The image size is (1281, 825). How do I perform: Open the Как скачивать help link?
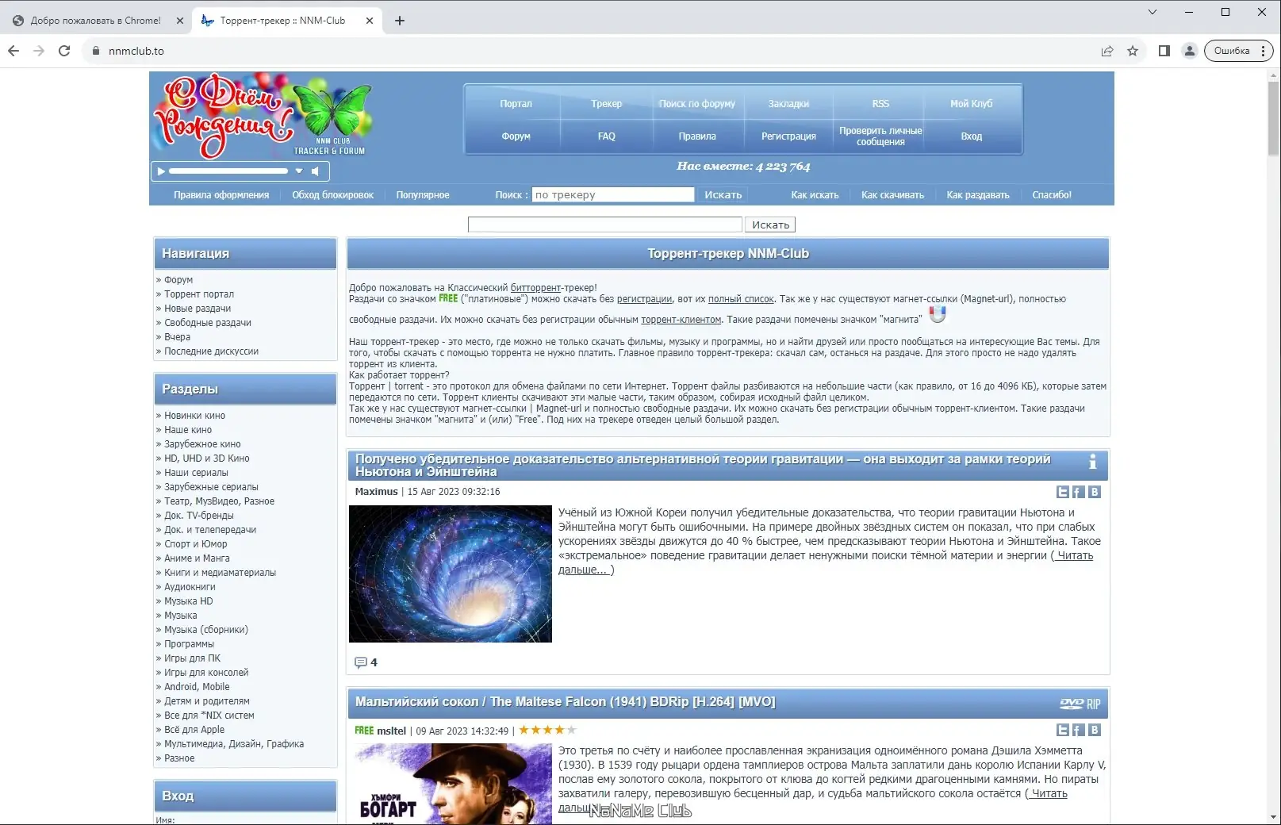(892, 195)
